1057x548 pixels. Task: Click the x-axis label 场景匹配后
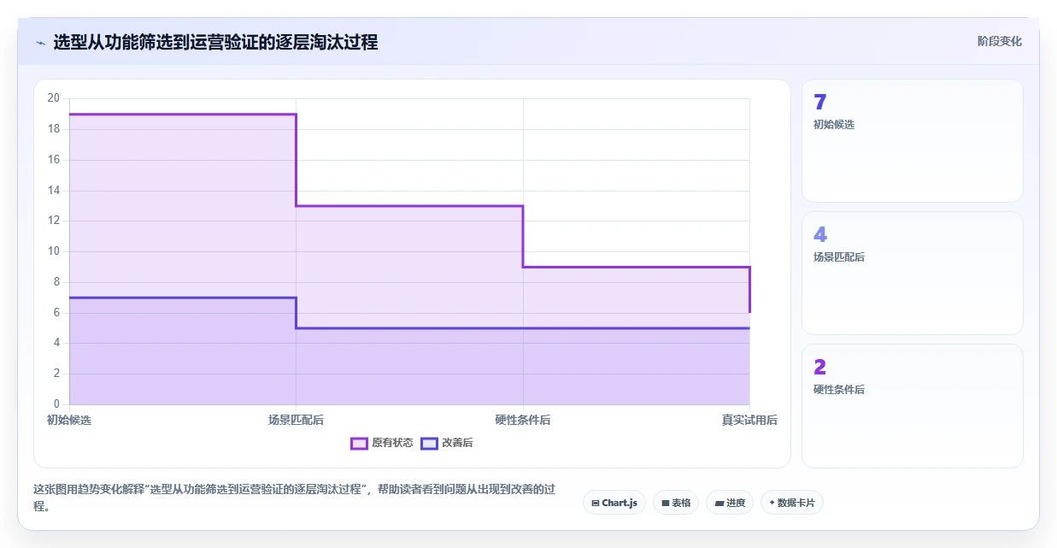pos(296,420)
